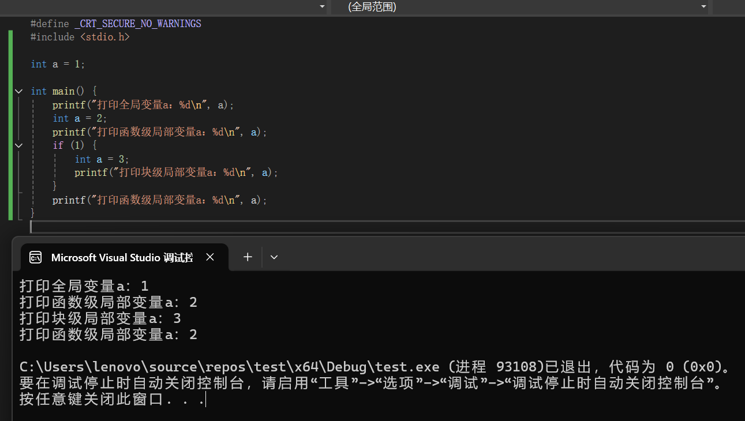745x421 pixels.
Task: Place cursor on the int a = 2 line
Action: click(x=80, y=118)
